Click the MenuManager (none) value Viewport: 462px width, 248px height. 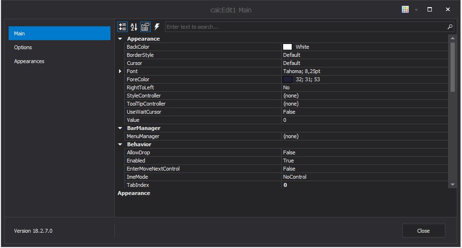tap(291, 136)
